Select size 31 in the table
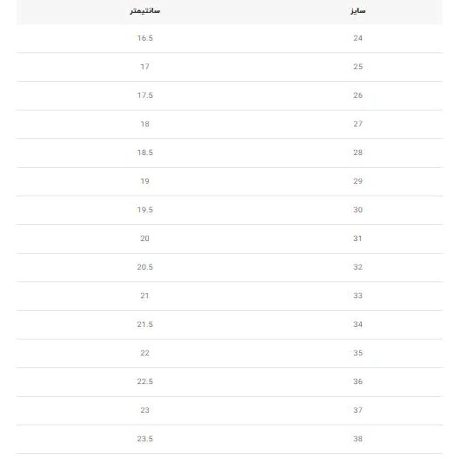Screen dimensions: 458x458 click(358, 238)
